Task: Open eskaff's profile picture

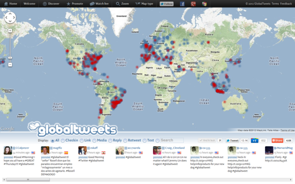Action: (82, 151)
